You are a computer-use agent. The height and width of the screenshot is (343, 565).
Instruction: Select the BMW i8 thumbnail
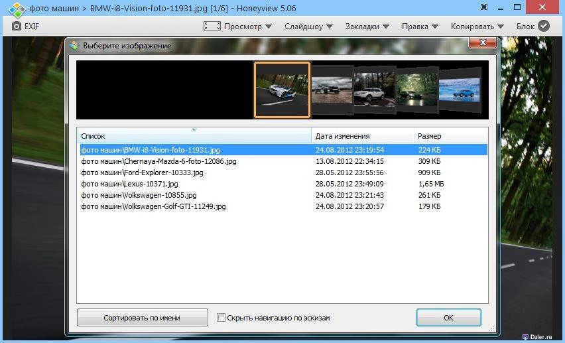(282, 90)
